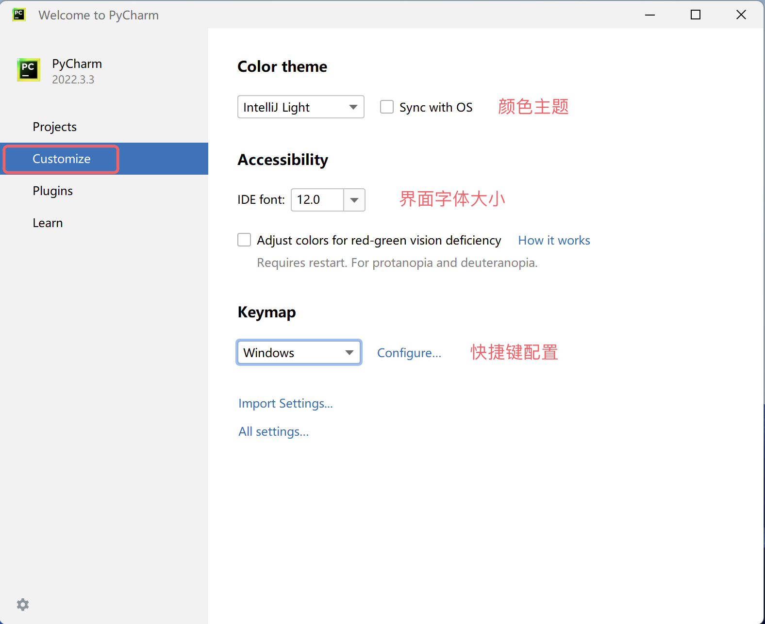
Task: Minimize the Welcome to PyCharm window
Action: pyautogui.click(x=649, y=15)
